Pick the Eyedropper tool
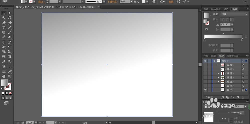 coord(4,61)
